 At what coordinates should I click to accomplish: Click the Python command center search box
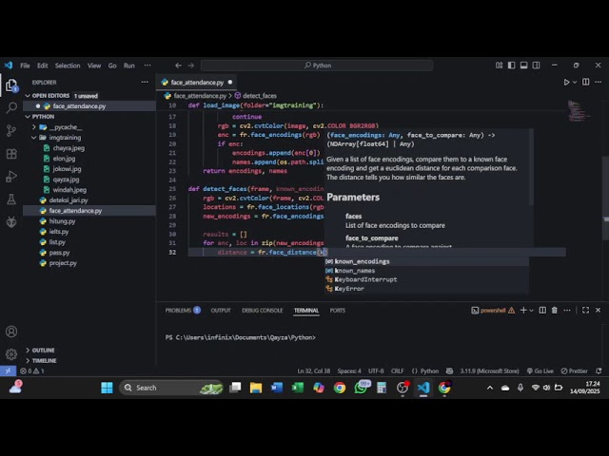click(x=317, y=66)
